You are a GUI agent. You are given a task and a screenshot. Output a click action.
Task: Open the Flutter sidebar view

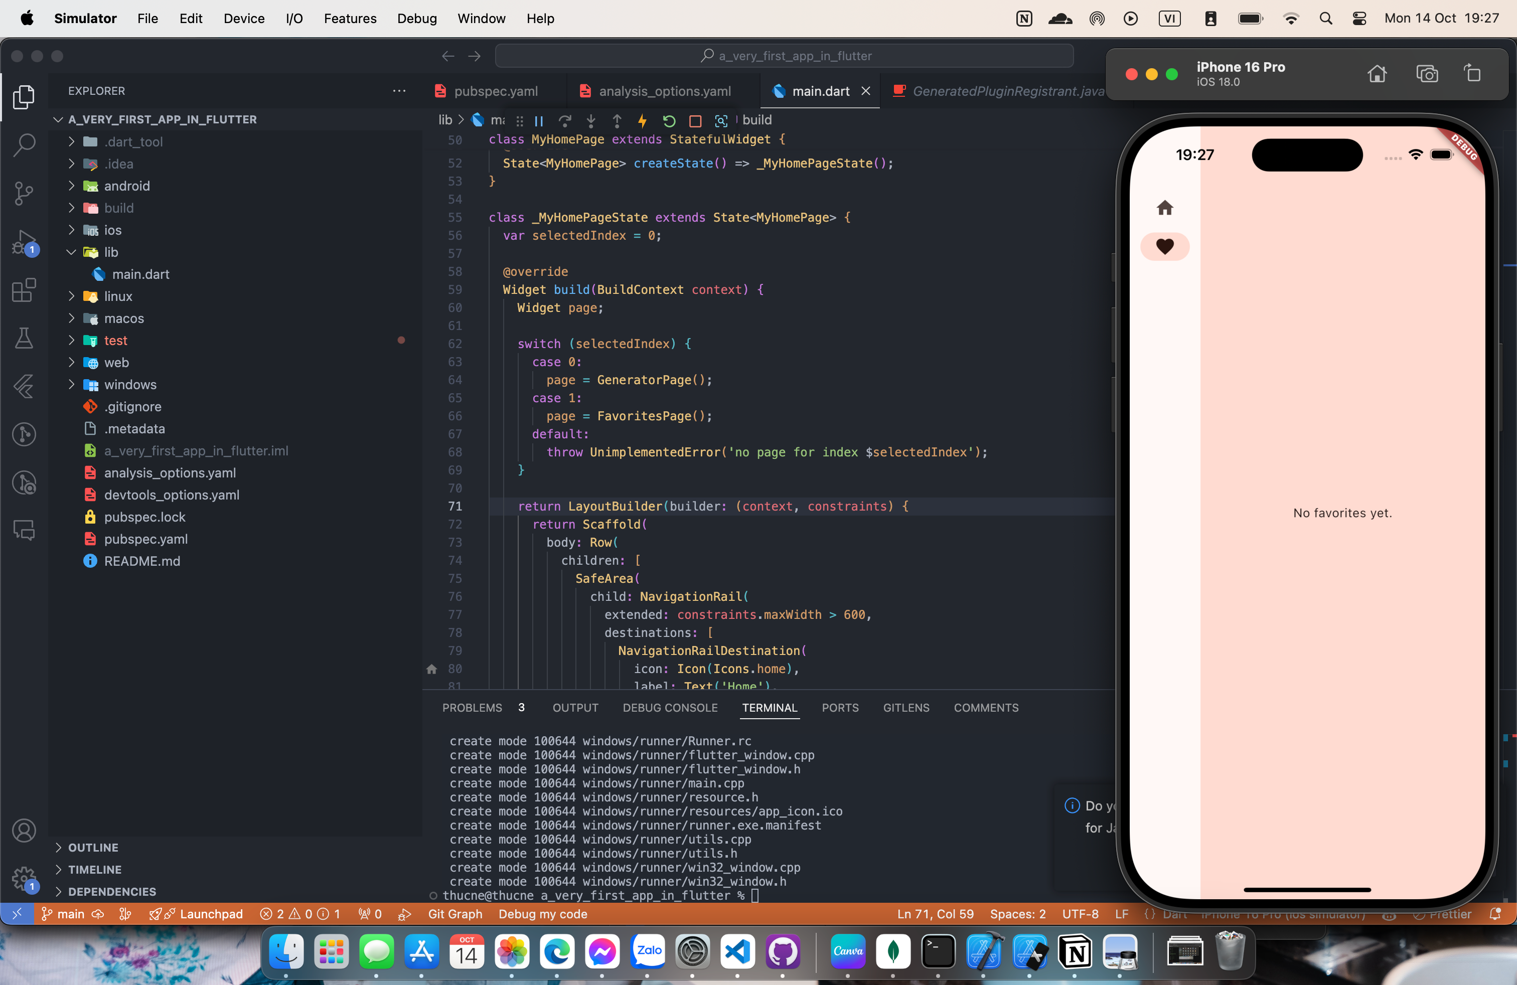pos(24,386)
